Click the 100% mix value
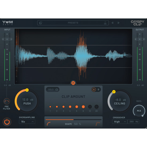Image resolution: width=147 pixels, height=147 pixels. tap(139, 101)
